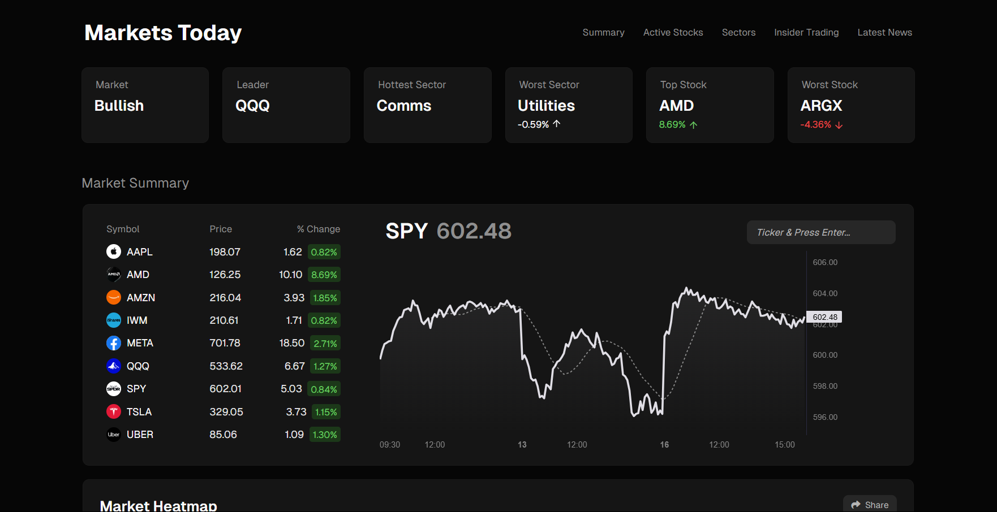Screen dimensions: 997x512
Task: Click the Market Summary section heading
Action: coord(135,183)
